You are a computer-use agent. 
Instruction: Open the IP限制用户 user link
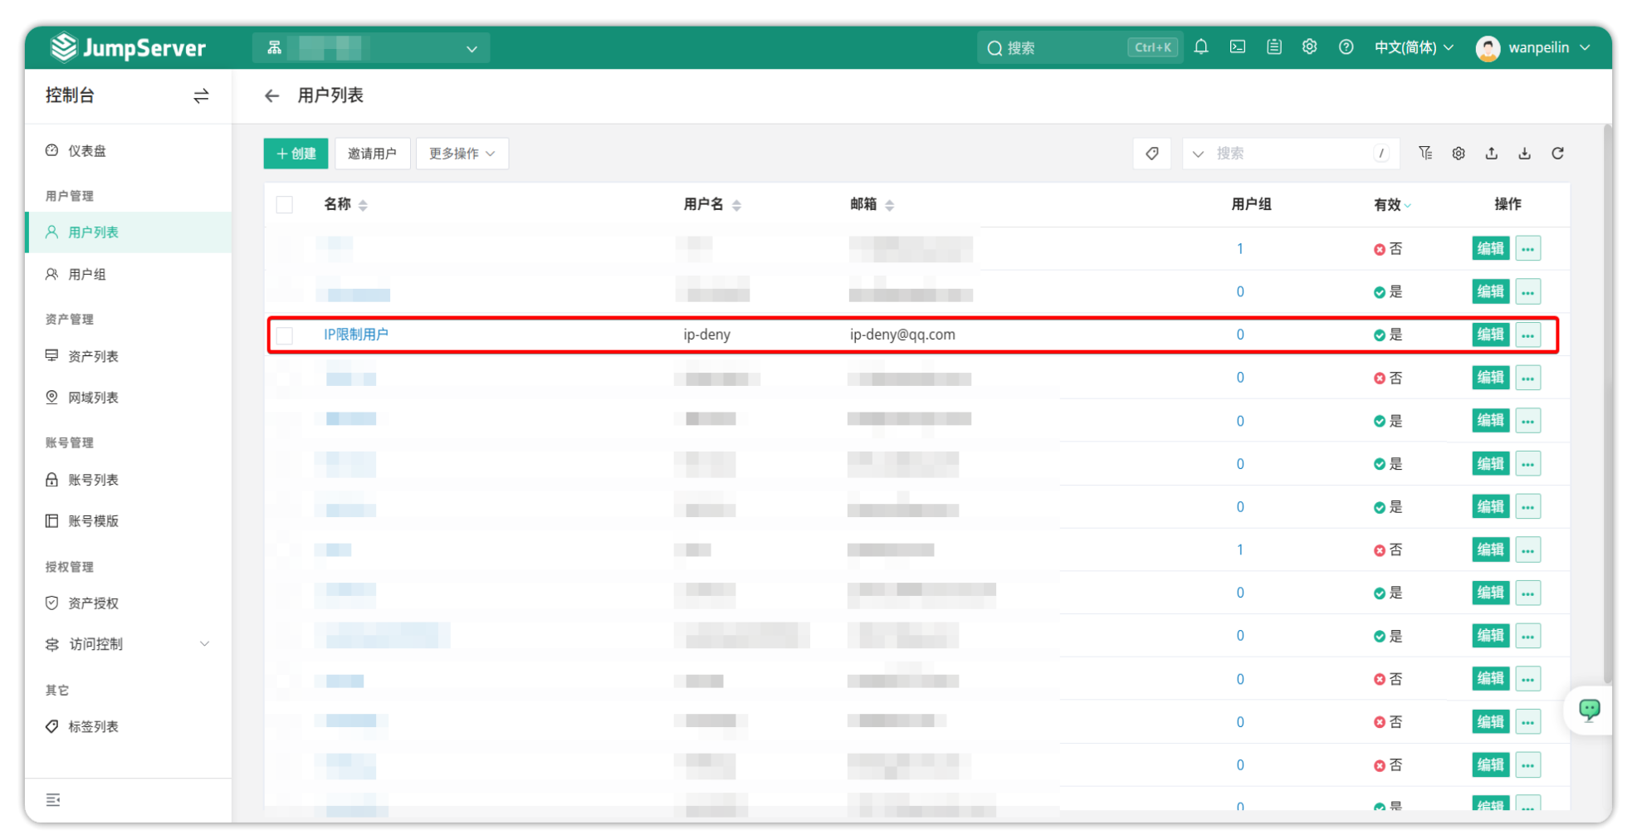tap(356, 335)
